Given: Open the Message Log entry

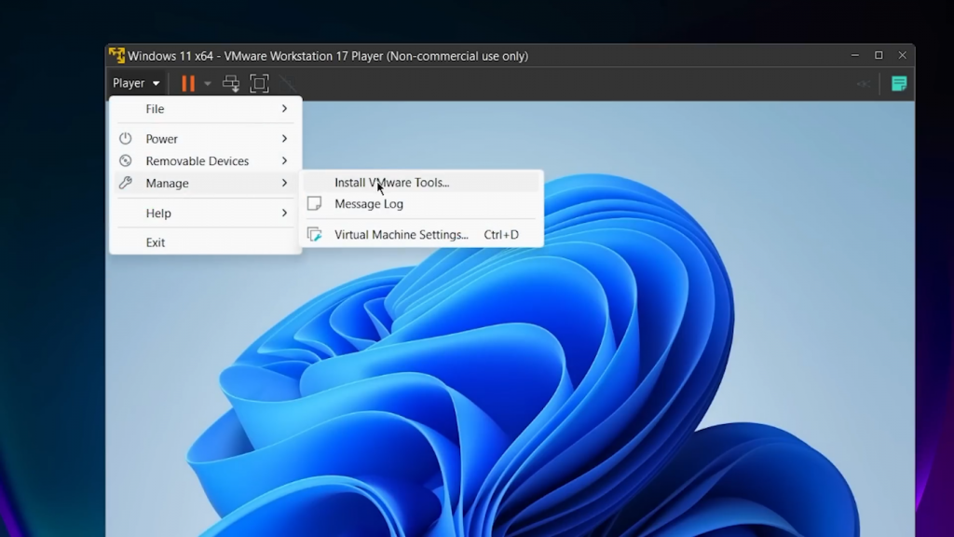Looking at the screenshot, I should pos(420,204).
